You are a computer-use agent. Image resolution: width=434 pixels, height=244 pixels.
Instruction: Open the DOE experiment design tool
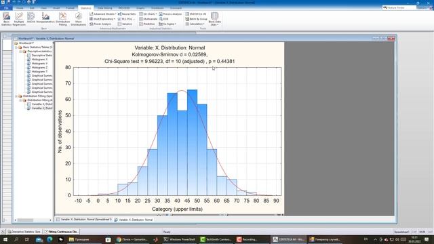163,19
